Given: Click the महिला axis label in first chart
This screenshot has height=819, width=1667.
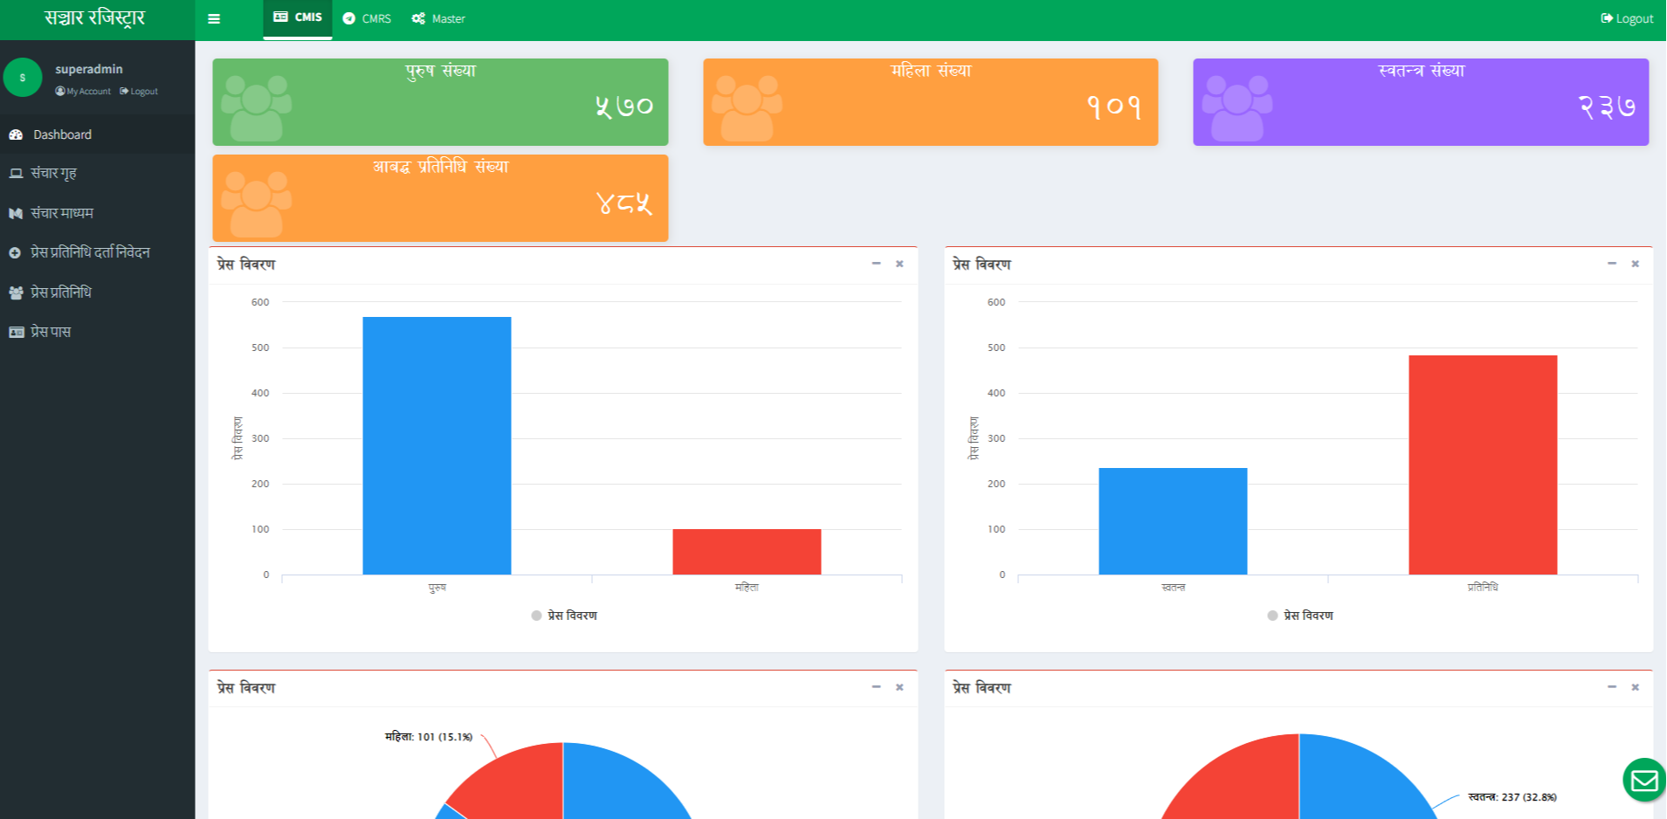Looking at the screenshot, I should [747, 588].
